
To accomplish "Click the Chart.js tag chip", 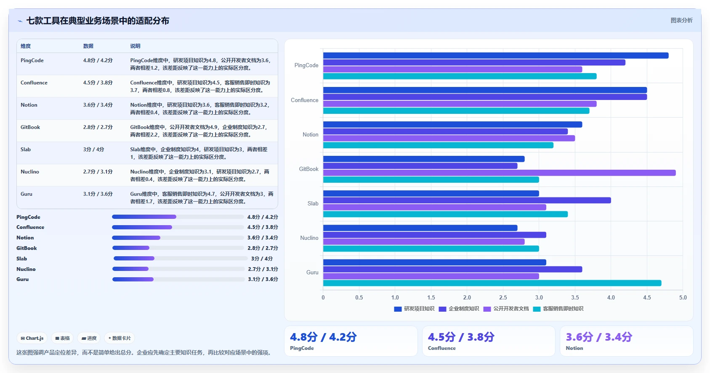I will tap(32, 338).
